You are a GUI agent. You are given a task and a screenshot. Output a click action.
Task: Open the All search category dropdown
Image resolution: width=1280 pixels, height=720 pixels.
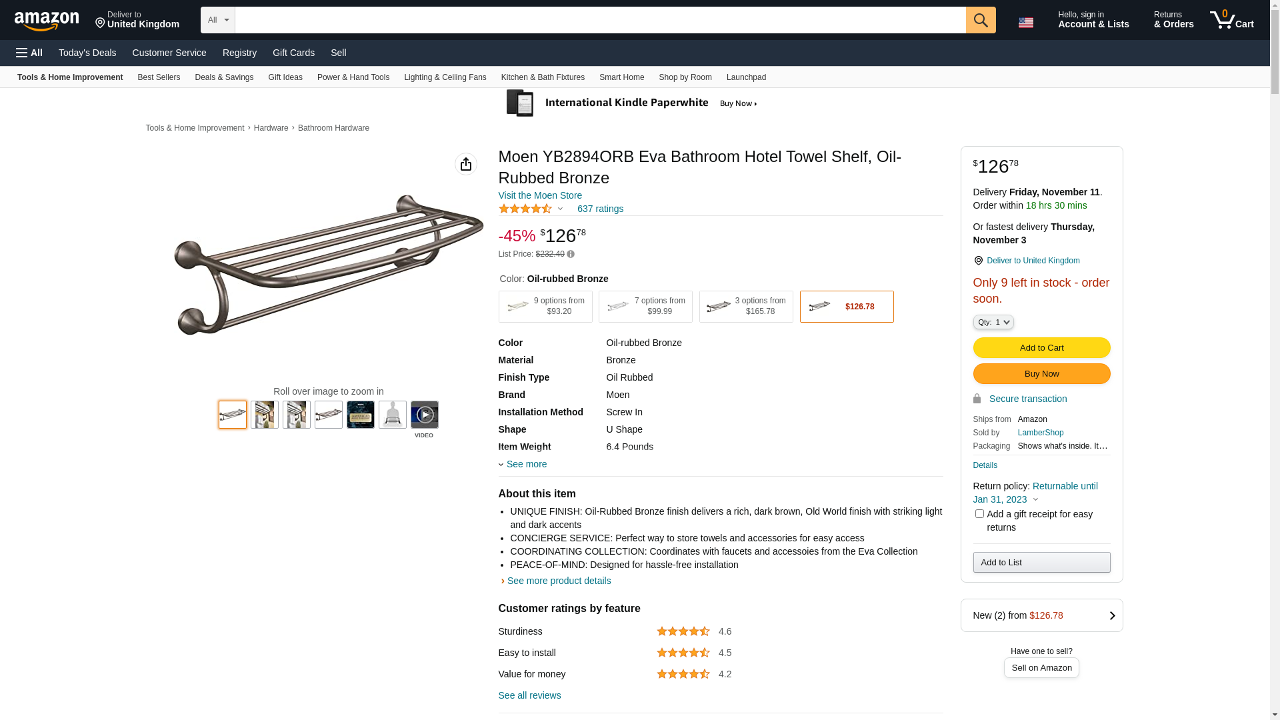(218, 20)
